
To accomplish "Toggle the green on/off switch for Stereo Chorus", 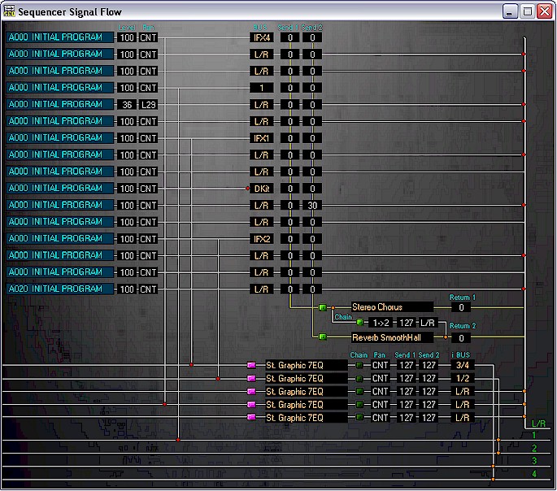I will tap(323, 307).
